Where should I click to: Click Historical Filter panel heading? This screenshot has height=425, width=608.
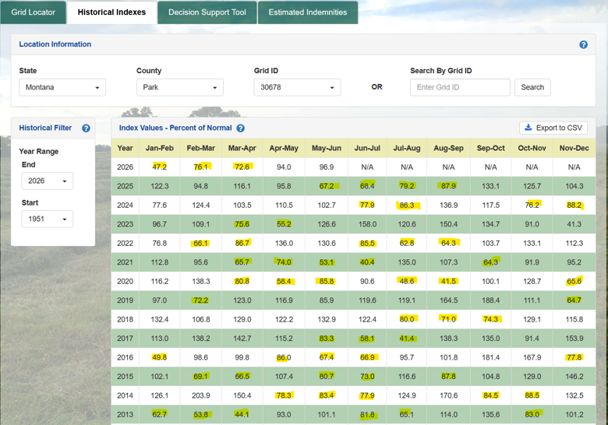coord(45,128)
